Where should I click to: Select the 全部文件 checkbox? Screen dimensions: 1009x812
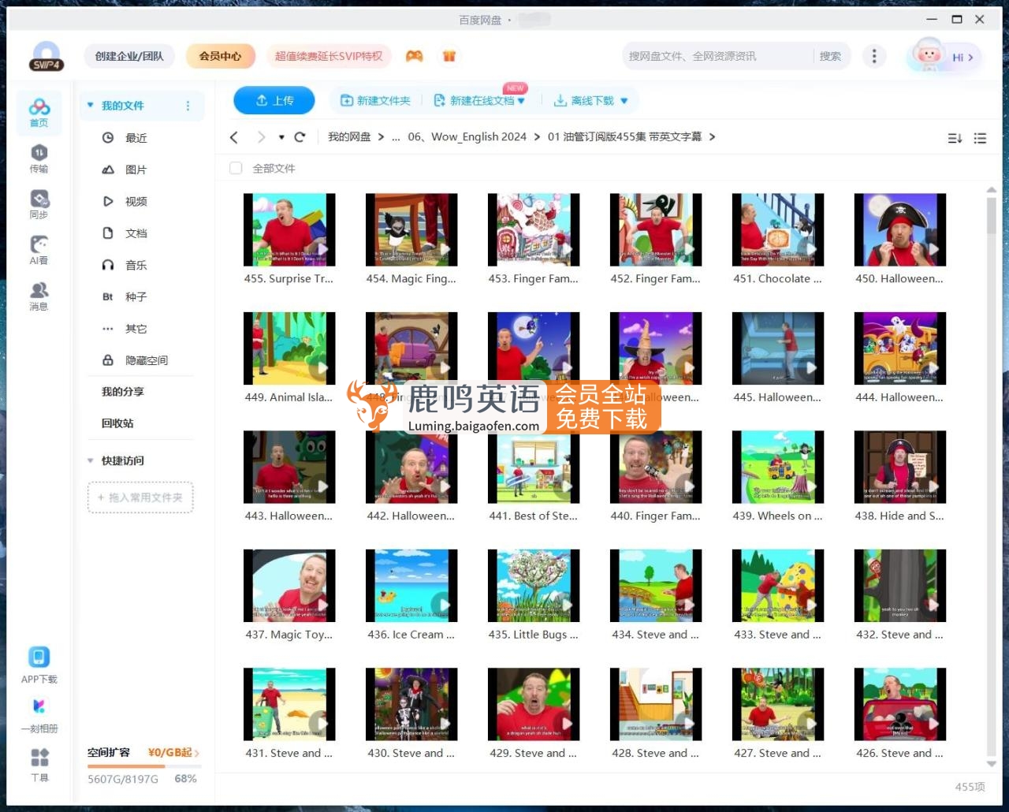click(236, 168)
